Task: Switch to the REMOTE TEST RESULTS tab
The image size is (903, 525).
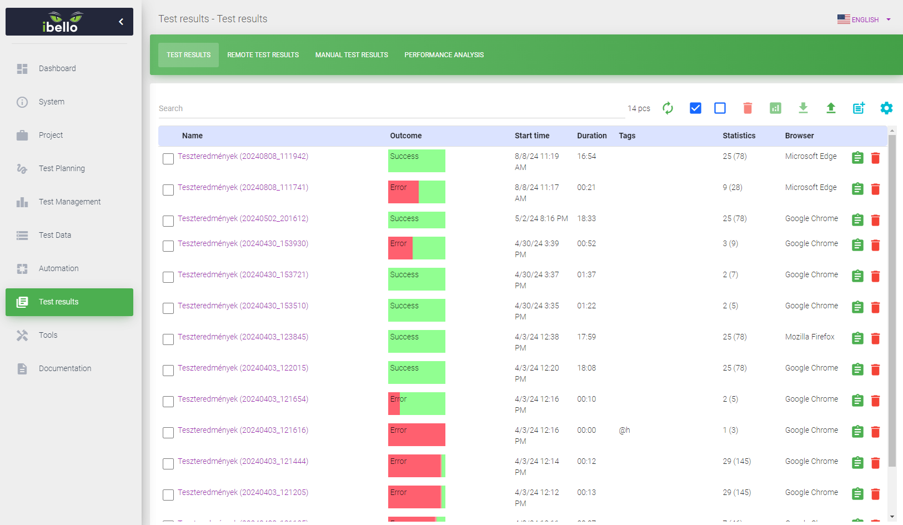Action: pos(263,54)
